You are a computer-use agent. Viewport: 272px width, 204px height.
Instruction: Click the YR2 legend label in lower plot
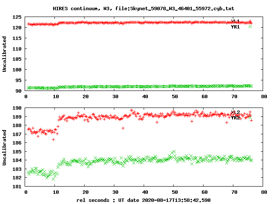(x=235, y=118)
